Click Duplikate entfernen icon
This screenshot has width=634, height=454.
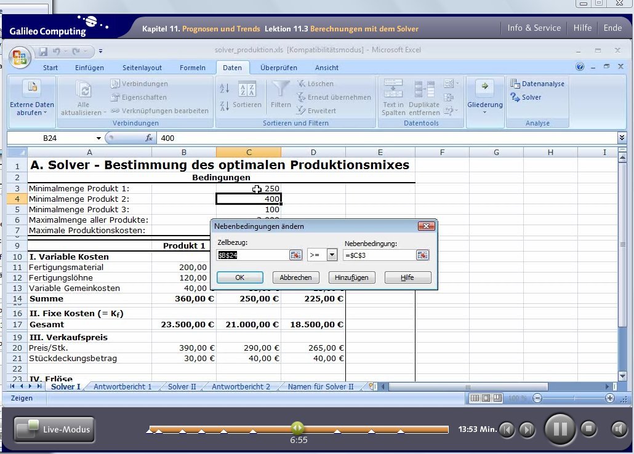[424, 89]
